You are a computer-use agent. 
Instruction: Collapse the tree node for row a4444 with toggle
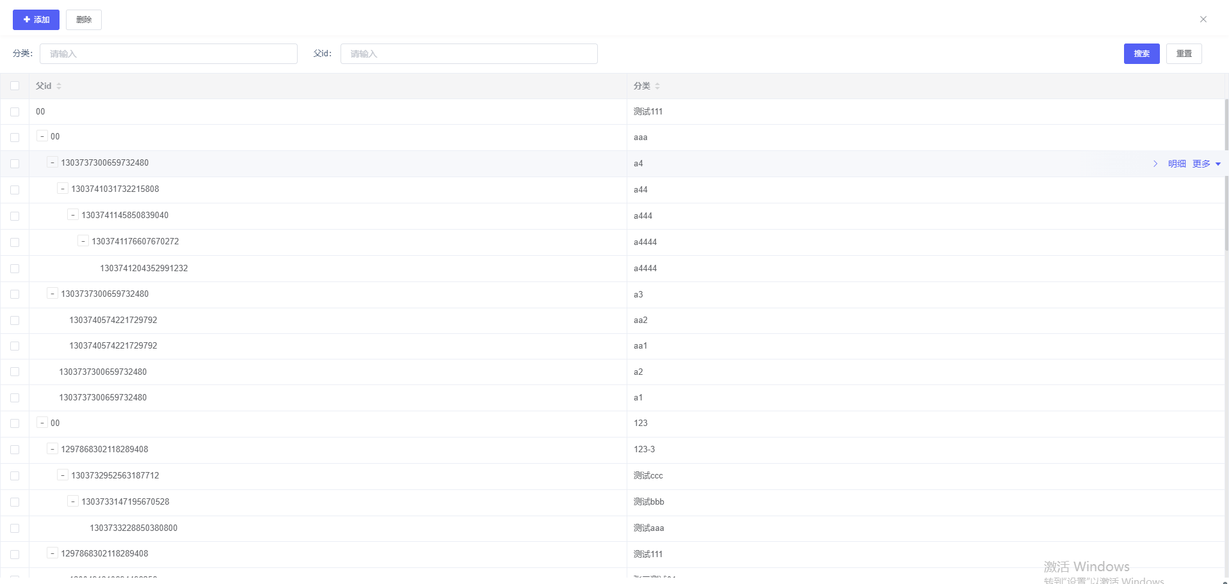click(83, 241)
